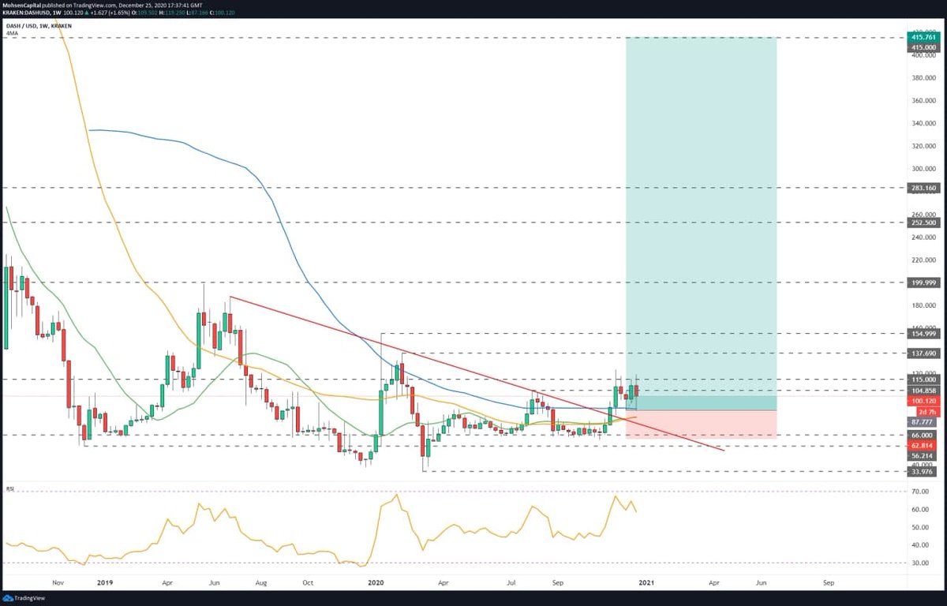Viewport: 947px width, 606px height.
Task: Click the 70.00 RSI scale value
Action: [919, 491]
